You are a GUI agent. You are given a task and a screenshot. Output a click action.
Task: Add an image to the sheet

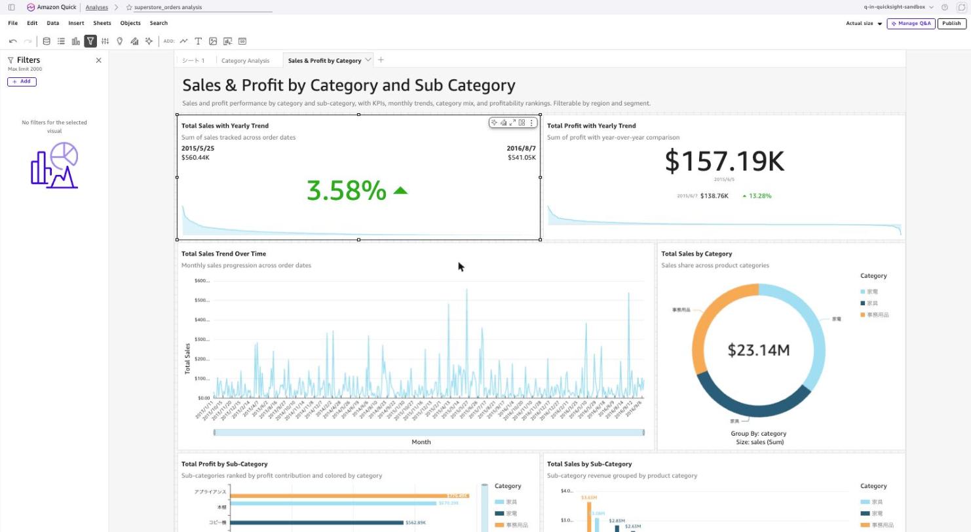coord(213,41)
